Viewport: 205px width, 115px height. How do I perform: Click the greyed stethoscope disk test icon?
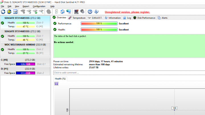tap(23, 12)
